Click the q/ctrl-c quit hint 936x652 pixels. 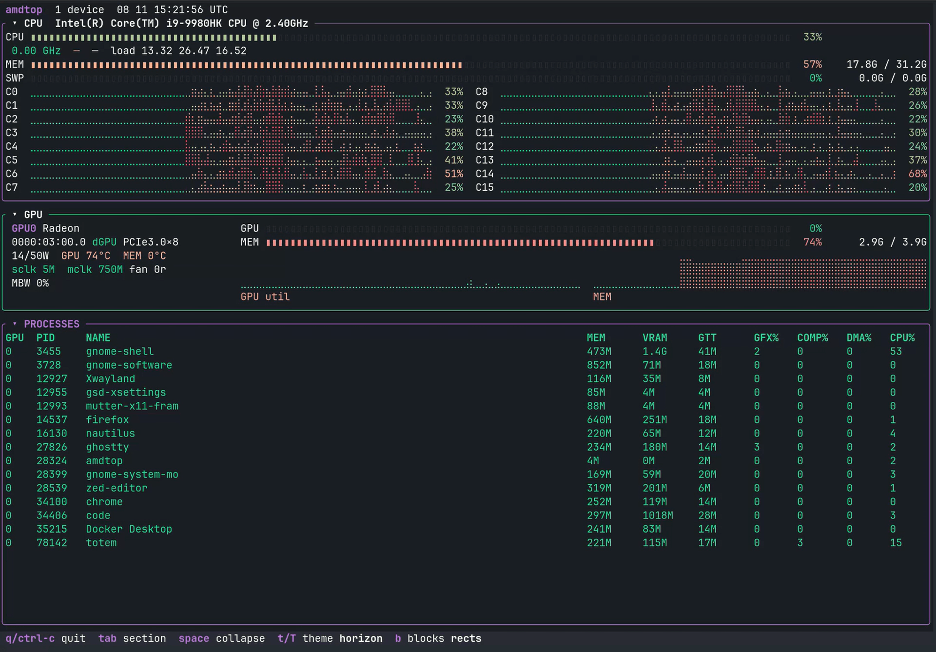[45, 638]
